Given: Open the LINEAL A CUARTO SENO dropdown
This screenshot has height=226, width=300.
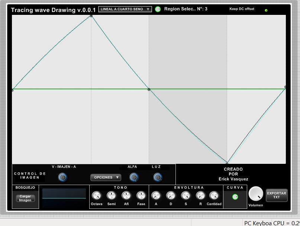Looking at the screenshot, I should point(125,9).
